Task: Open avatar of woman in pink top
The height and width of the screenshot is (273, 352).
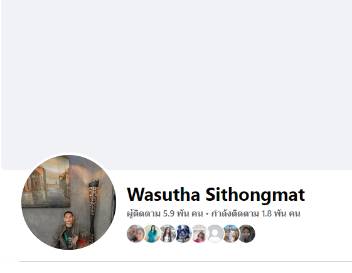Action: pos(199,233)
